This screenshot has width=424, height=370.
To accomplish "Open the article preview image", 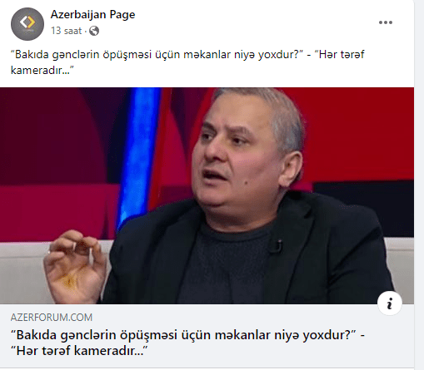I will (x=207, y=195).
